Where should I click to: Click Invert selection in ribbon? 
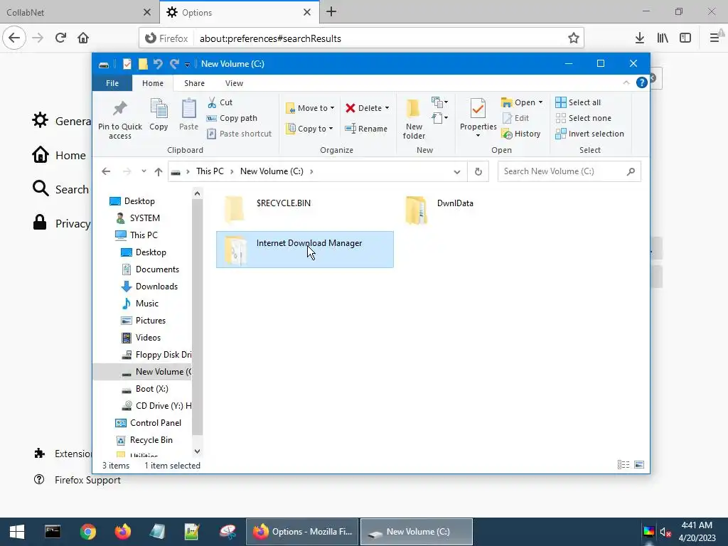pos(589,134)
